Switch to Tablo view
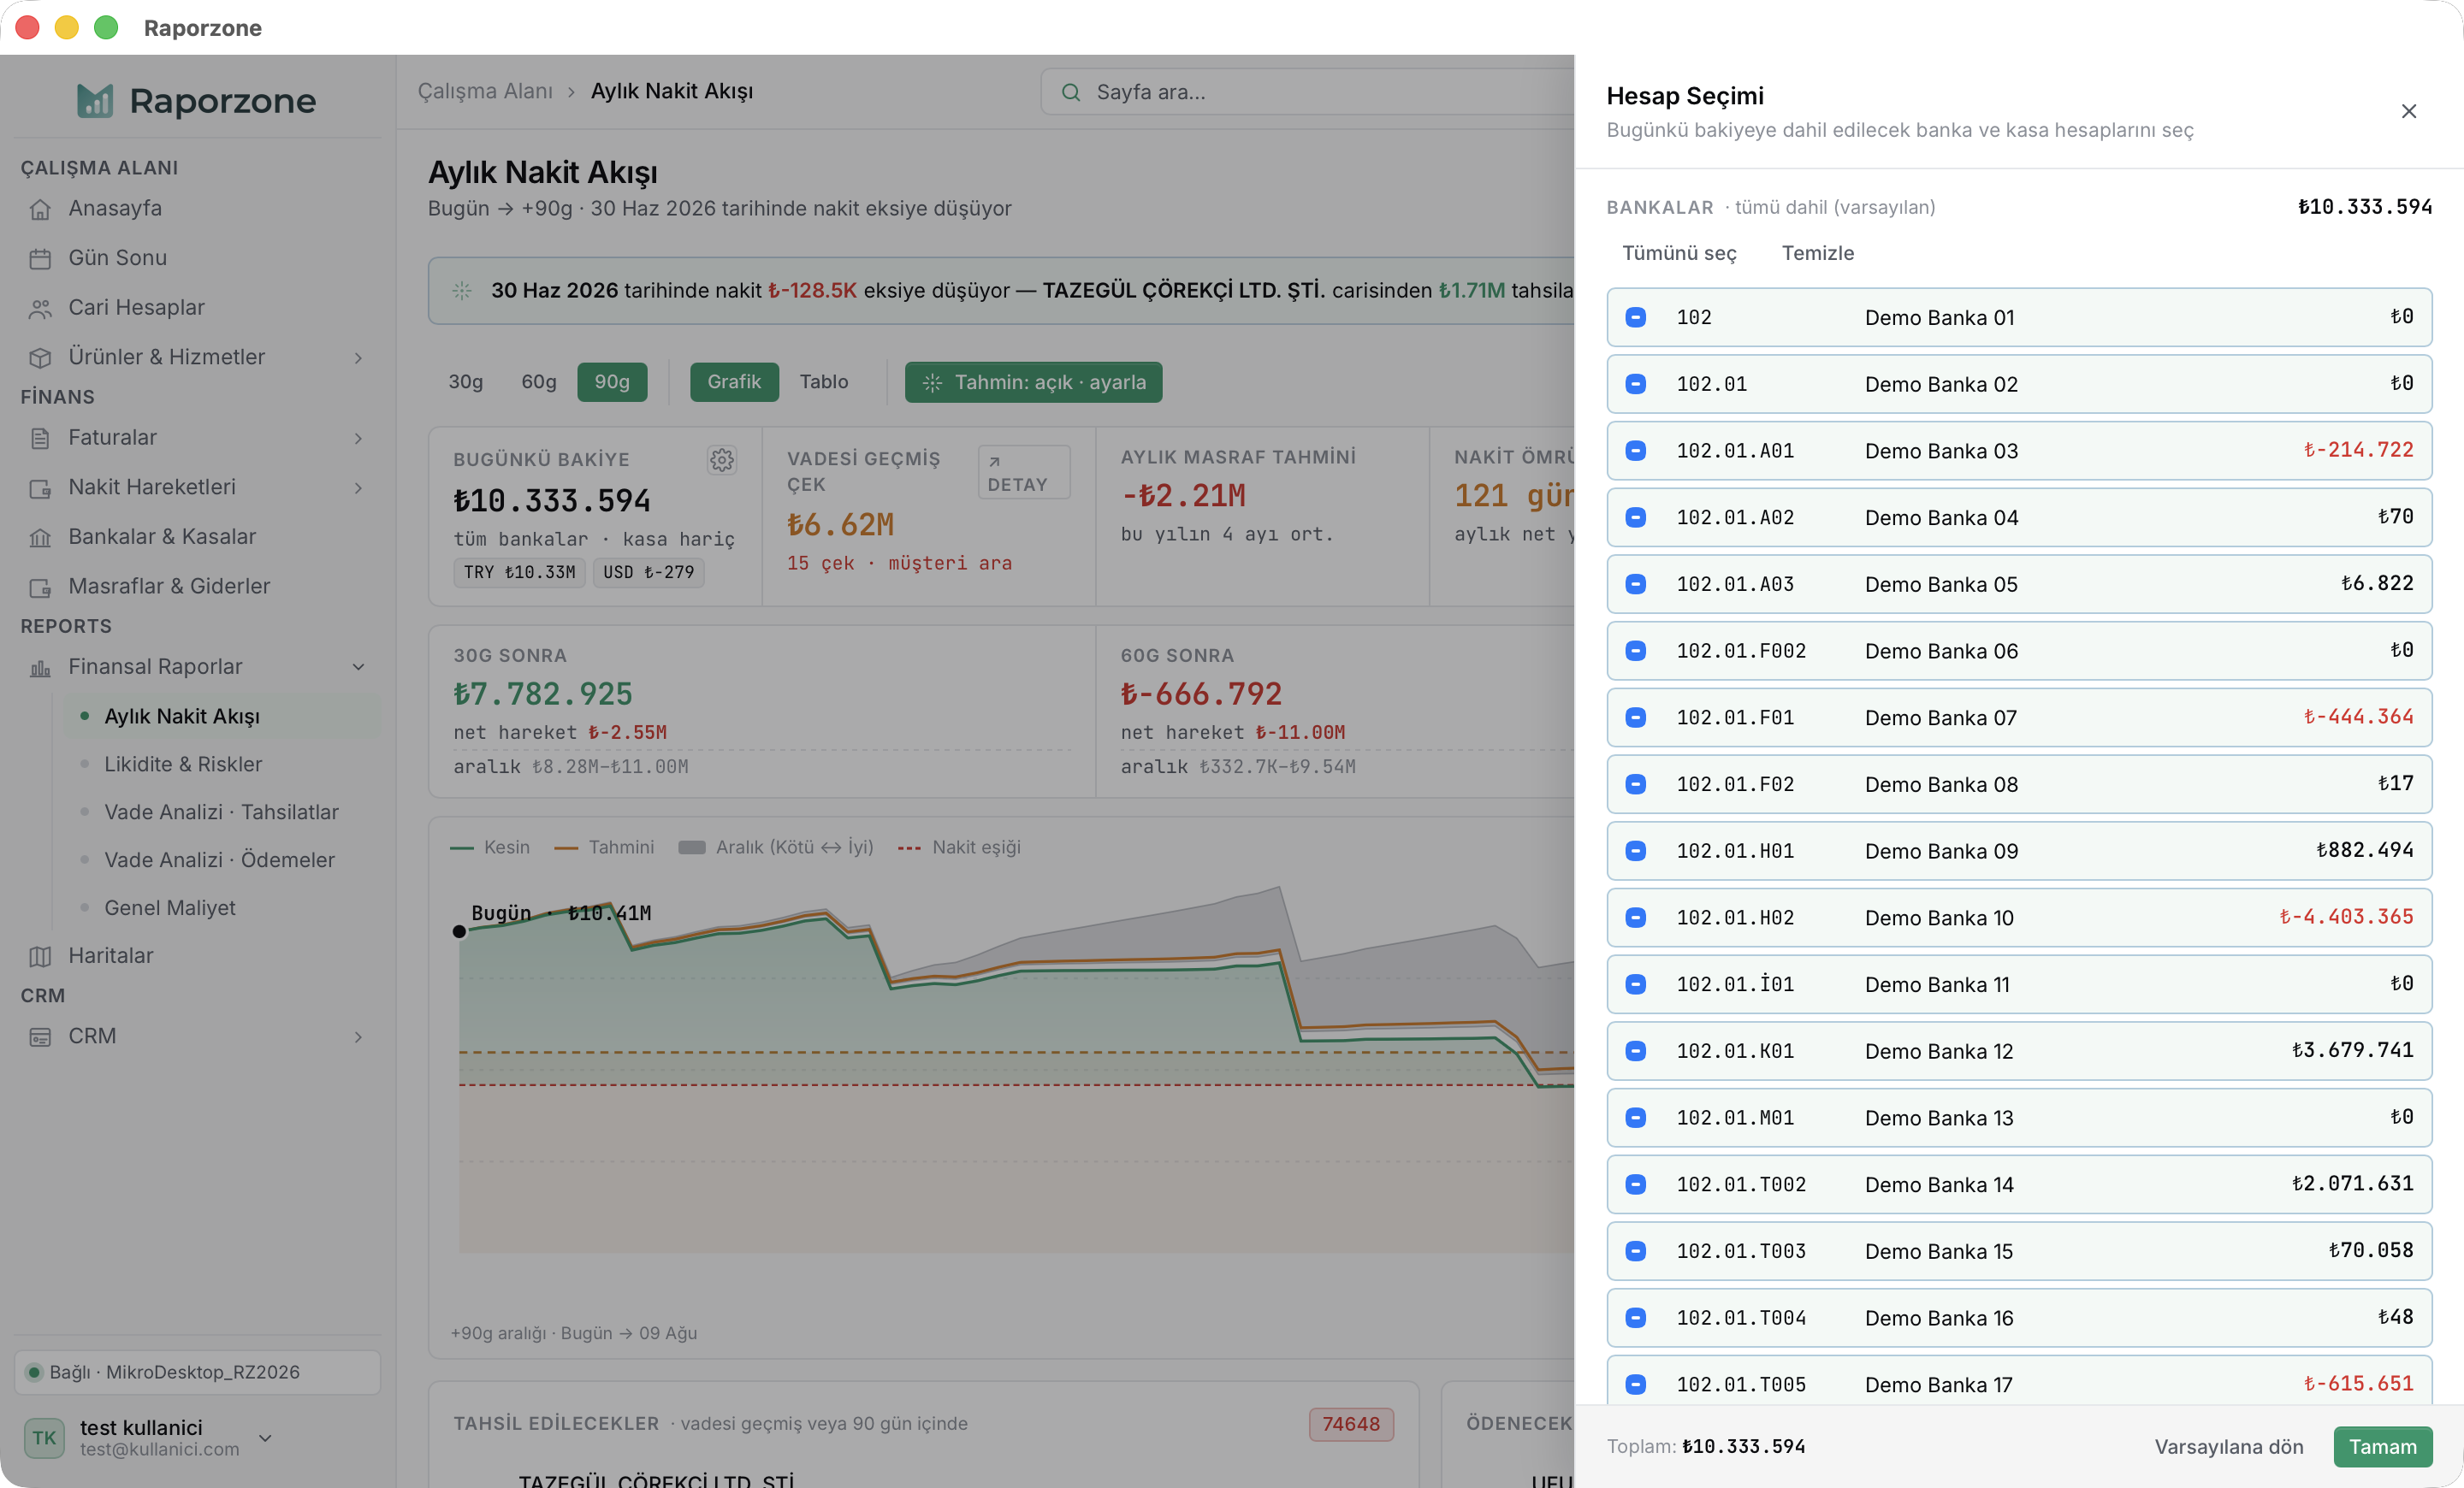This screenshot has height=1488, width=2464. 824,381
